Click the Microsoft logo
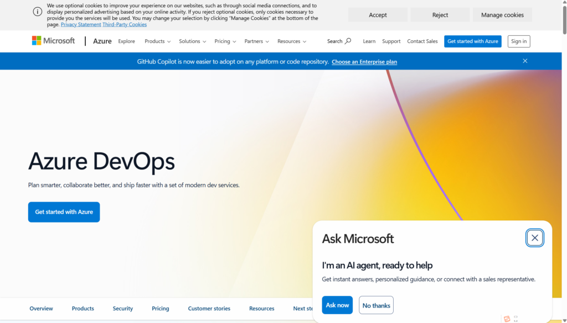567x323 pixels. (53, 41)
